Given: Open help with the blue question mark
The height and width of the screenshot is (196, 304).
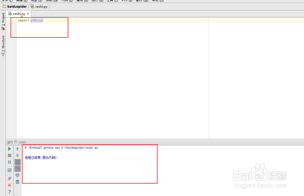Looking at the screenshot, I should (x=9, y=192).
